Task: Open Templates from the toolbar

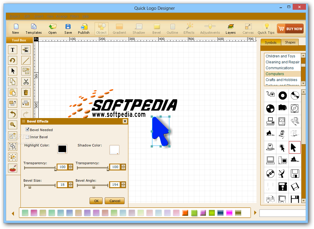Action: pos(34,29)
